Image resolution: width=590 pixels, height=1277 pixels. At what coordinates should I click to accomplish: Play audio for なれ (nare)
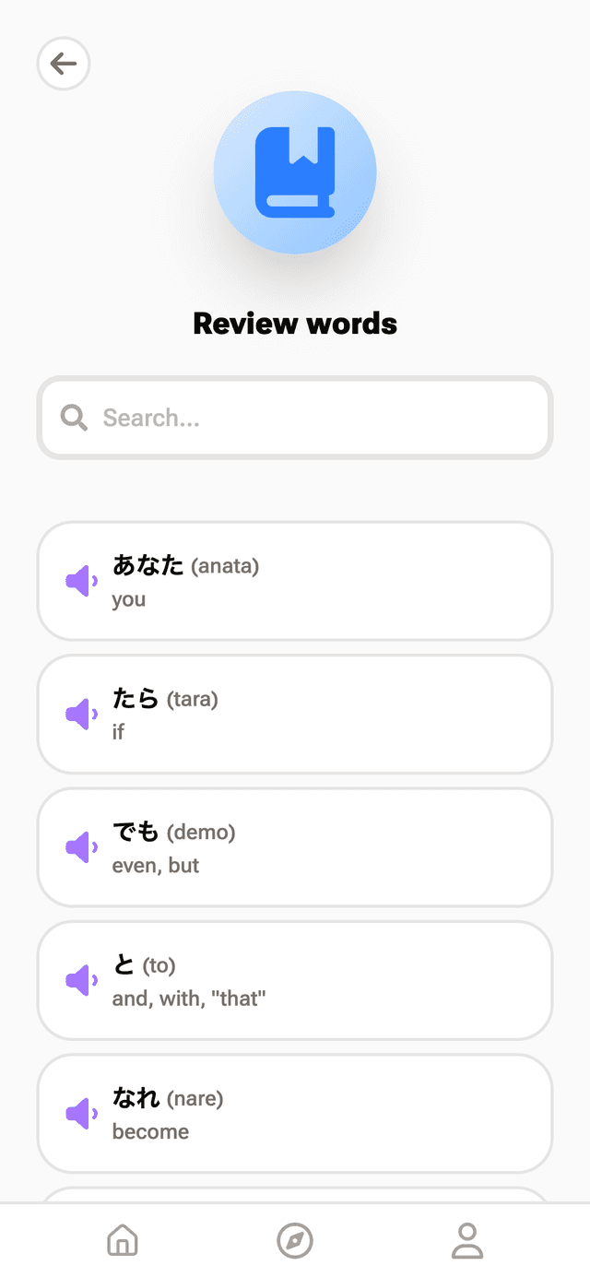click(x=81, y=1113)
